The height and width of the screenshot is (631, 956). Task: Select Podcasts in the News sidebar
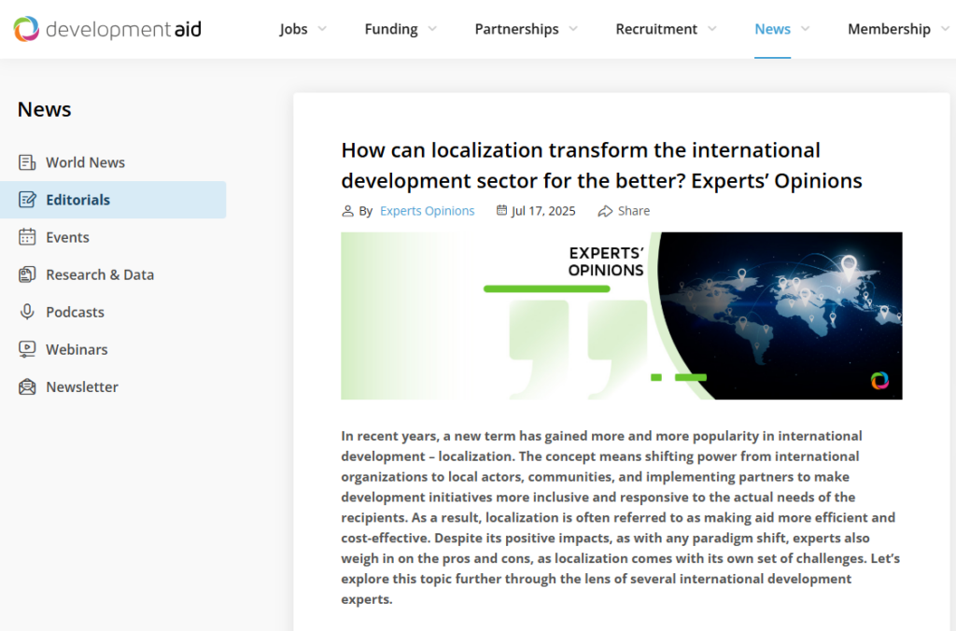point(75,312)
